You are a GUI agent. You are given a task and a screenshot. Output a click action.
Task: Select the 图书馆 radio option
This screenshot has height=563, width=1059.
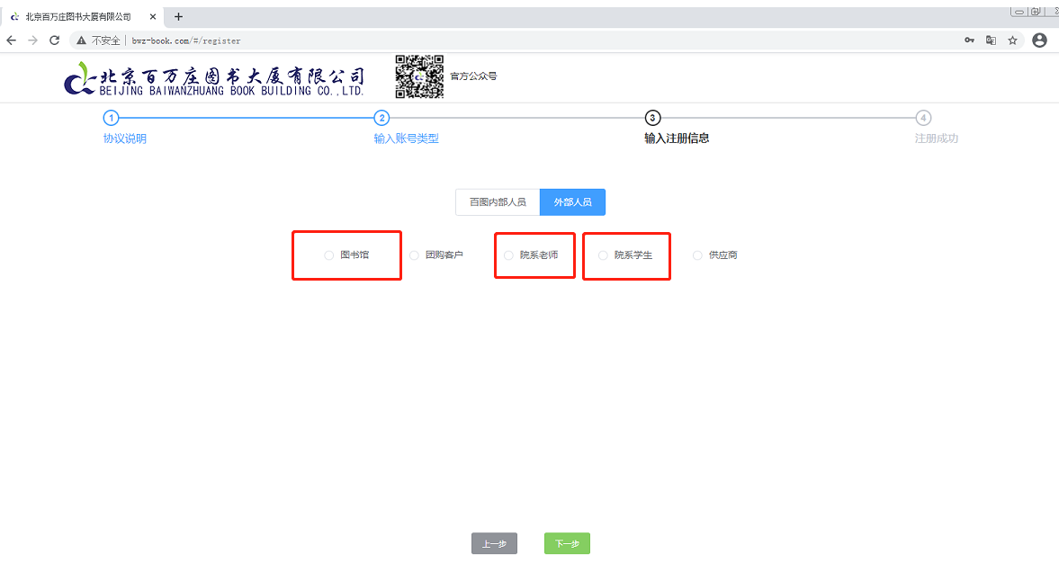coord(329,255)
